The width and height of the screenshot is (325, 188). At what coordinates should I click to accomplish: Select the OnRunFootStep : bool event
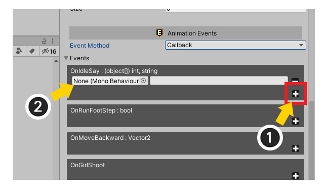[101, 110]
